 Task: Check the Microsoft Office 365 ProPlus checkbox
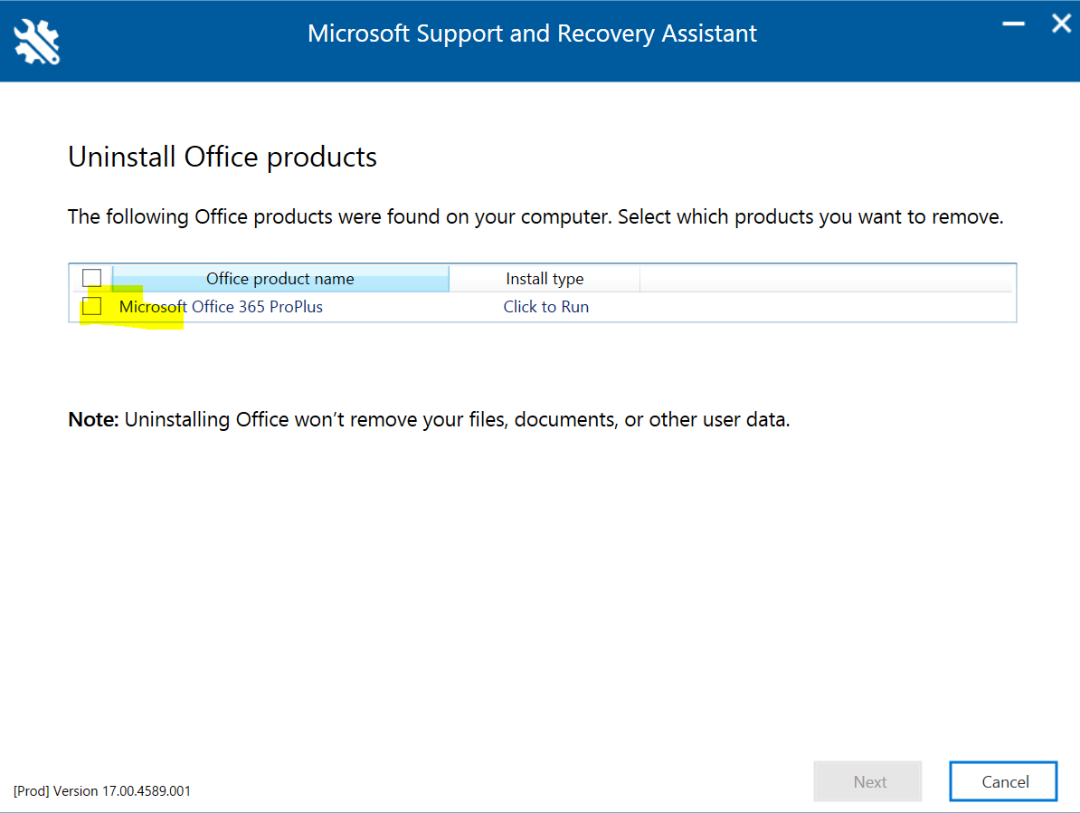91,307
